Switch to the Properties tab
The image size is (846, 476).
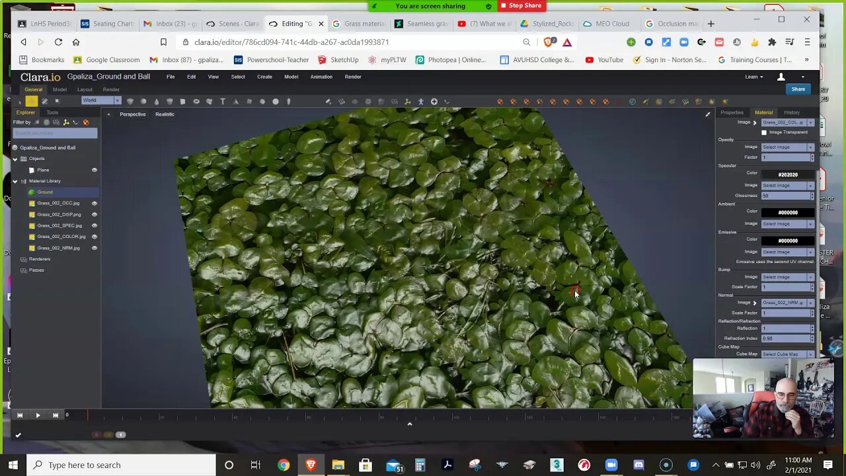732,112
